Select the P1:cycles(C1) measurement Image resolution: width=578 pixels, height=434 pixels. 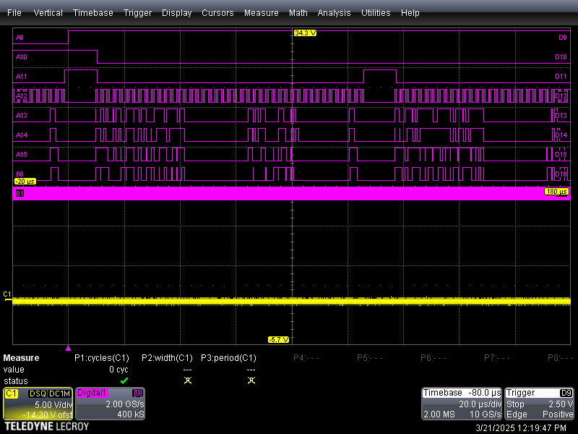(102, 358)
